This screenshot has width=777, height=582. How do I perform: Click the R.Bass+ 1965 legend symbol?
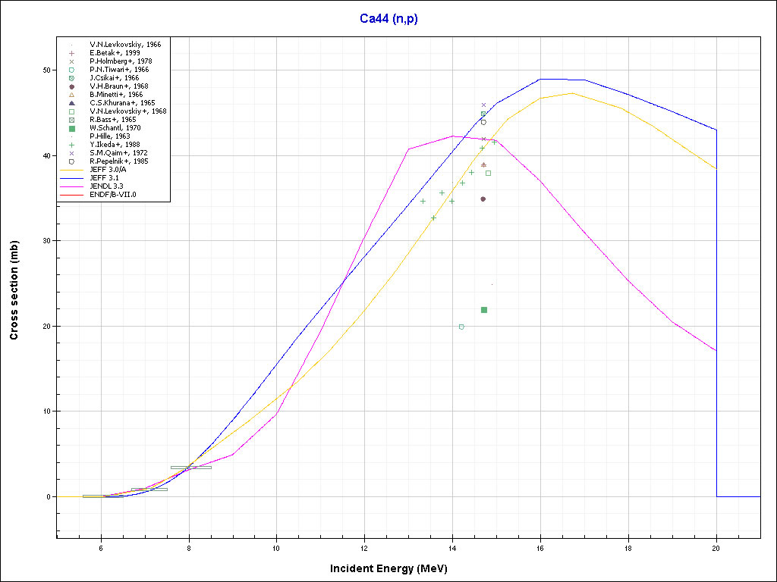(x=71, y=120)
